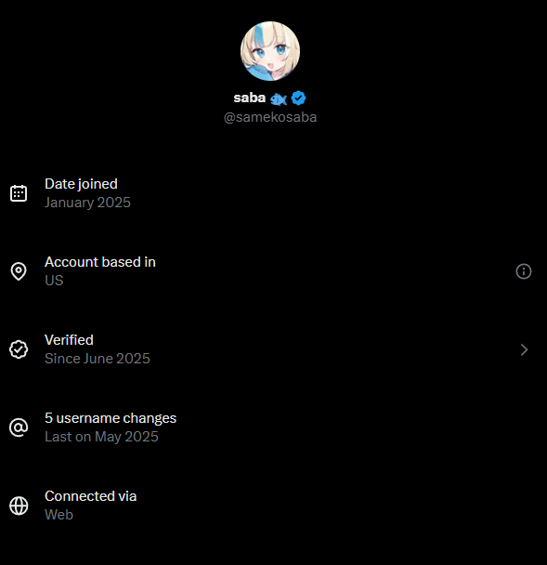The image size is (547, 565).
Task: Click the @ icon for username changes
Action: pos(19,427)
